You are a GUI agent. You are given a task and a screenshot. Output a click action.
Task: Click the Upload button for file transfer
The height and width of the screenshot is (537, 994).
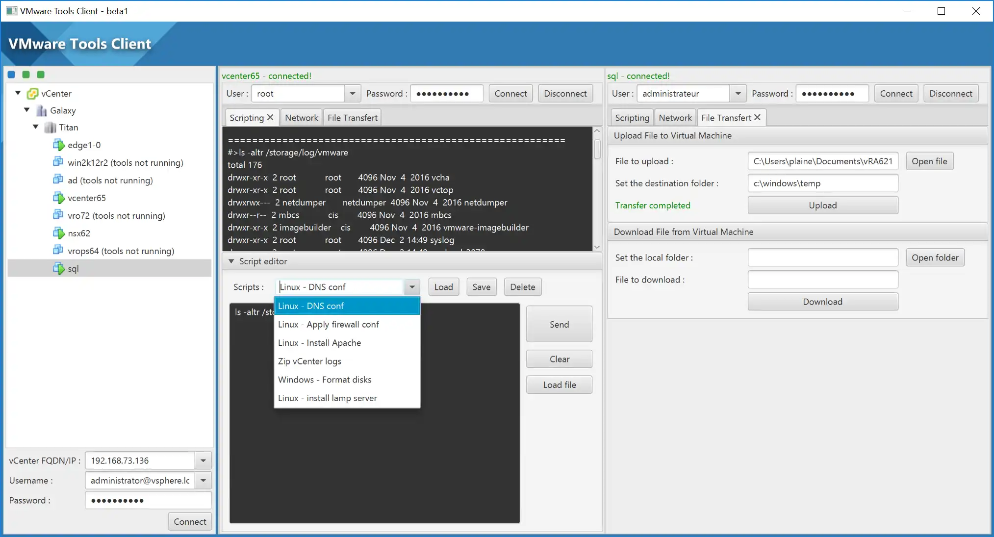click(822, 205)
